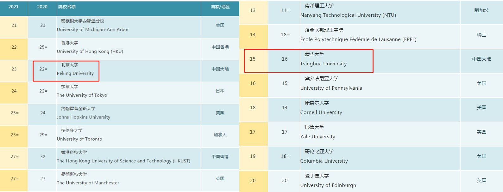Select Columbia University
The height and width of the screenshot is (192, 503).
[324, 161]
